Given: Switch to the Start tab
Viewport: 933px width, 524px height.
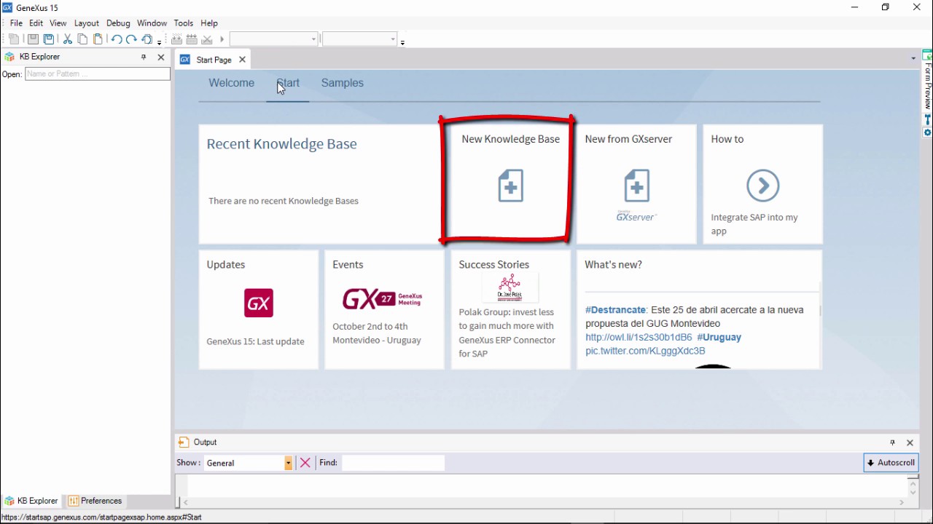Looking at the screenshot, I should point(288,83).
